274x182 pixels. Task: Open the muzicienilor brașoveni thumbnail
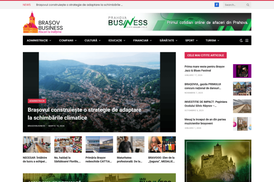click(x=242, y=123)
